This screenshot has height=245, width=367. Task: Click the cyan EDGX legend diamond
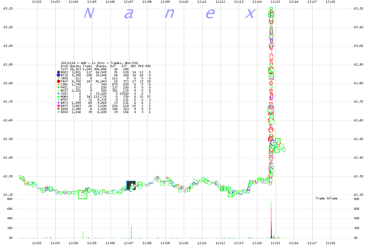tap(58, 112)
